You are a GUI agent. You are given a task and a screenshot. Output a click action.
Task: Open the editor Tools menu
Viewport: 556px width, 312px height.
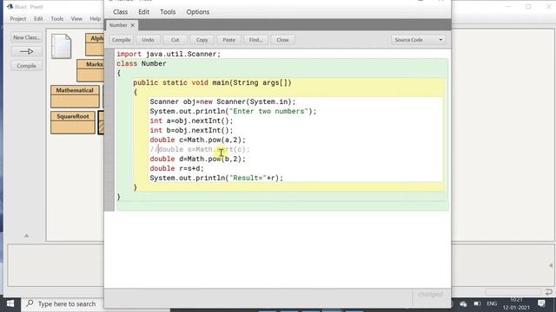[x=168, y=11]
